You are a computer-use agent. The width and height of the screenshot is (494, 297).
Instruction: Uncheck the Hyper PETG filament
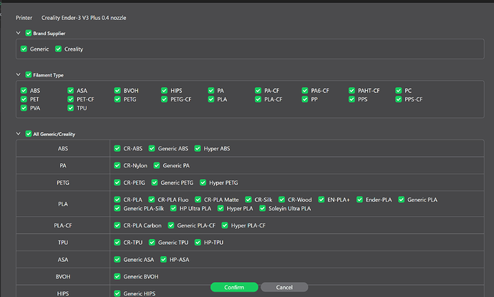tap(203, 182)
